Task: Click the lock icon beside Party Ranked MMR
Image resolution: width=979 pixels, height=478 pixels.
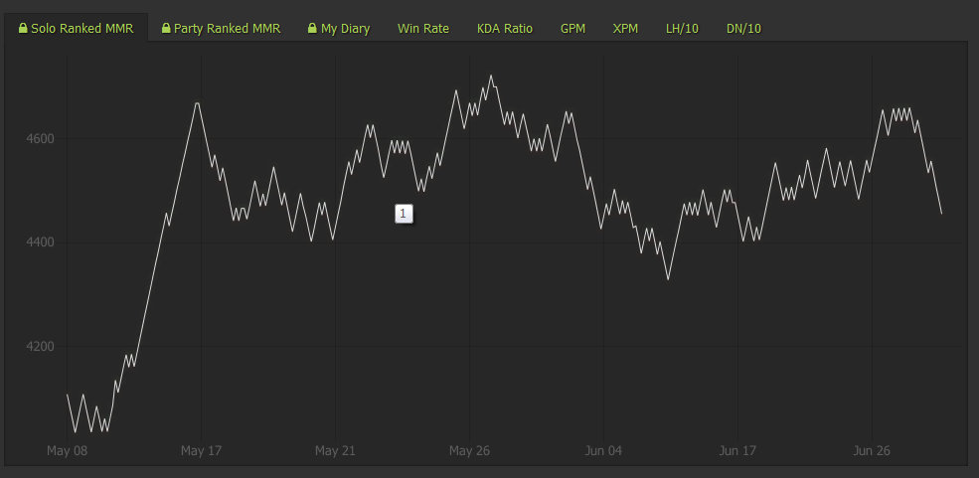Action: click(166, 28)
